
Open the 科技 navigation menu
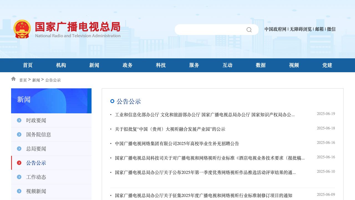click(161, 65)
